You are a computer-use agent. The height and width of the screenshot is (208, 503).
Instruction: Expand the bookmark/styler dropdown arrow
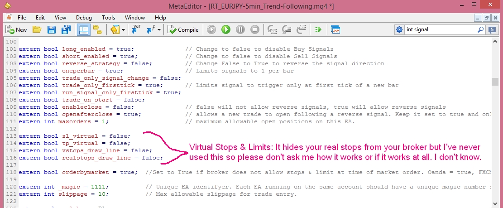point(123,30)
